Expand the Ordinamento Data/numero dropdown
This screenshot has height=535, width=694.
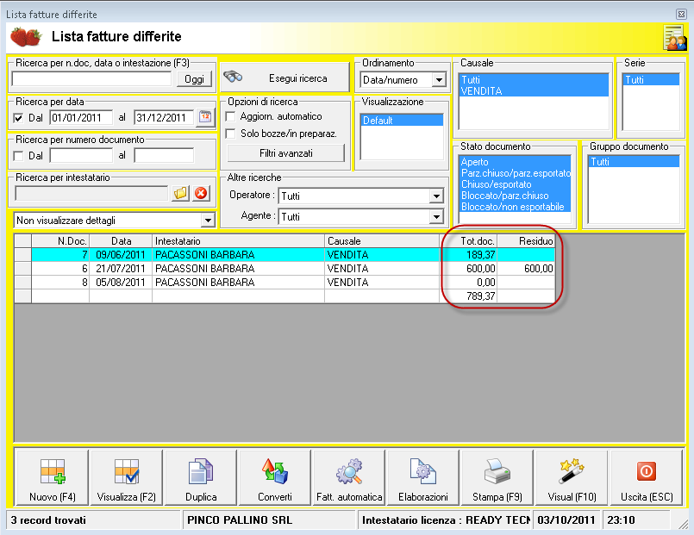(x=439, y=80)
